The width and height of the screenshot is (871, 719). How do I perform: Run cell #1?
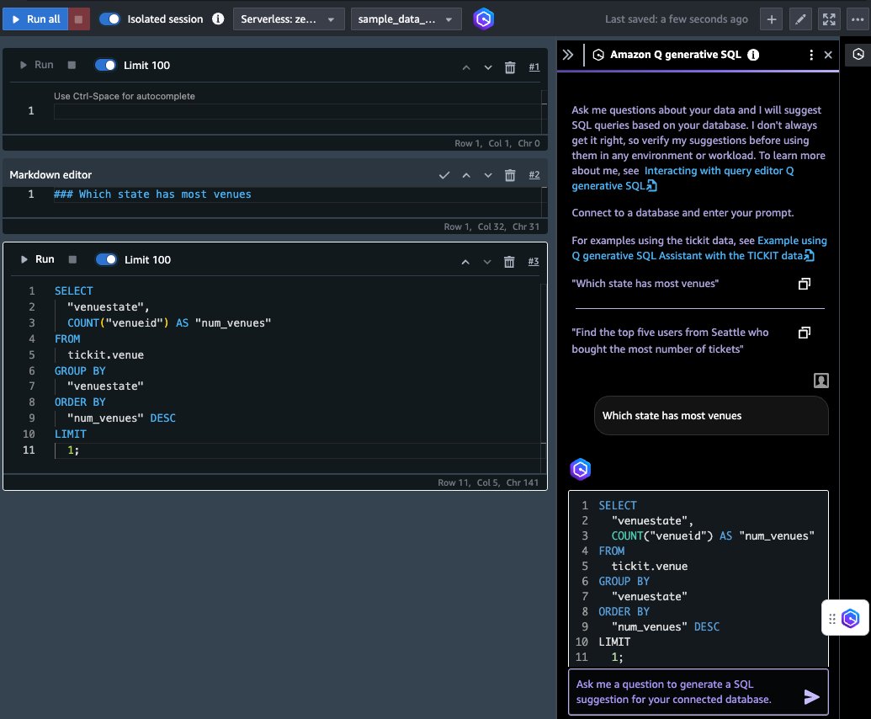pos(37,65)
